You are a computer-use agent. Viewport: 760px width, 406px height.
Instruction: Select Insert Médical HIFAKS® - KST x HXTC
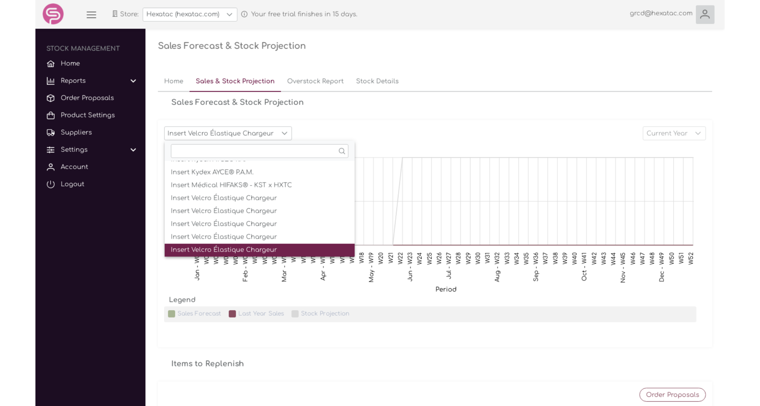(260, 185)
